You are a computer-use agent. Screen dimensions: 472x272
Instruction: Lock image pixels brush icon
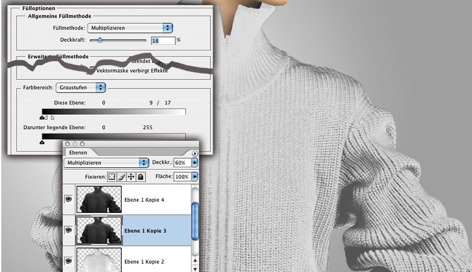coord(121,177)
